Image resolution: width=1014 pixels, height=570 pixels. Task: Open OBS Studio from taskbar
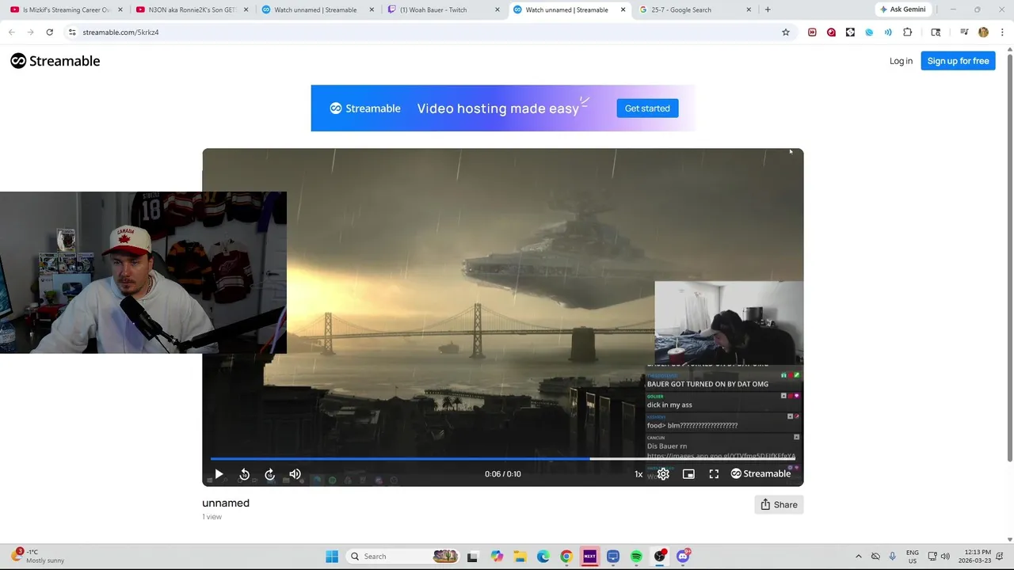point(660,557)
